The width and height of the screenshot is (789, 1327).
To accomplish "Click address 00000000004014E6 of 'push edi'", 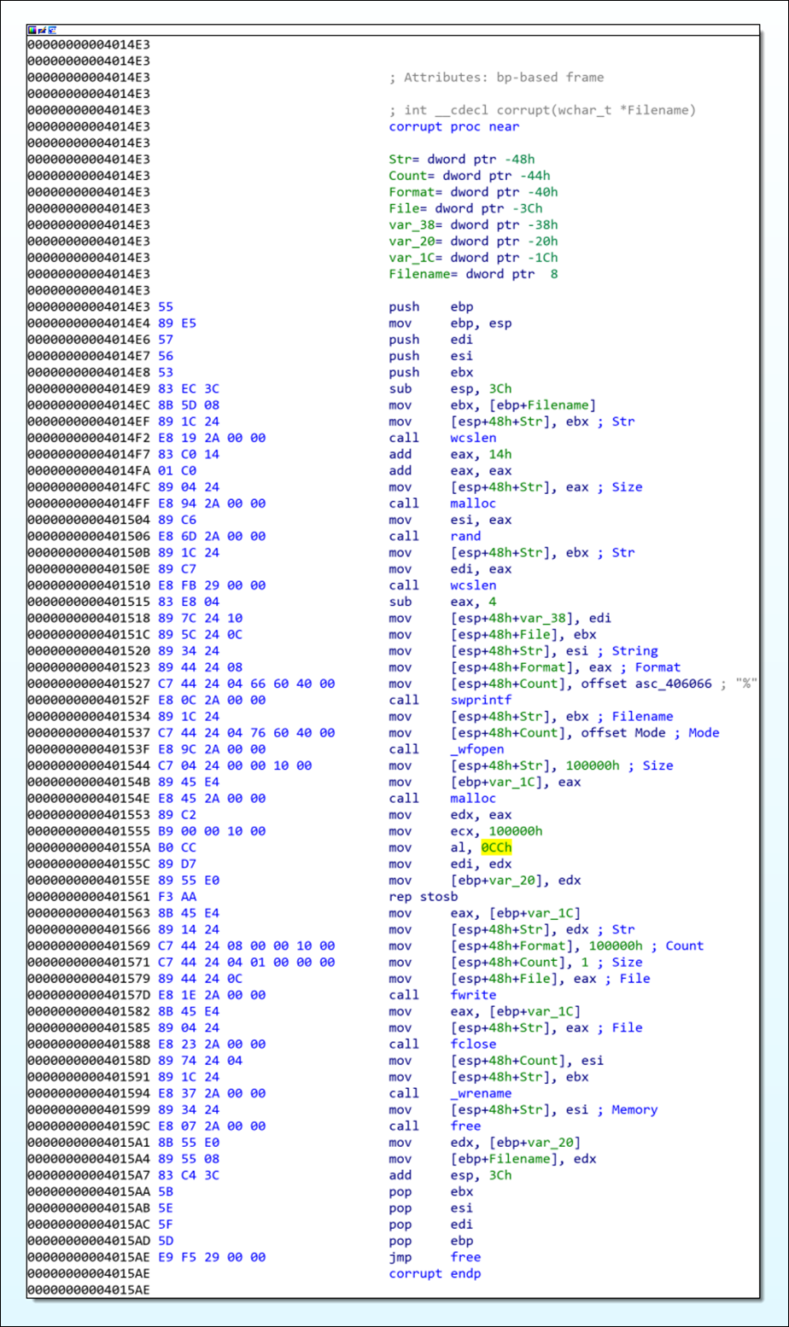I will point(89,340).
